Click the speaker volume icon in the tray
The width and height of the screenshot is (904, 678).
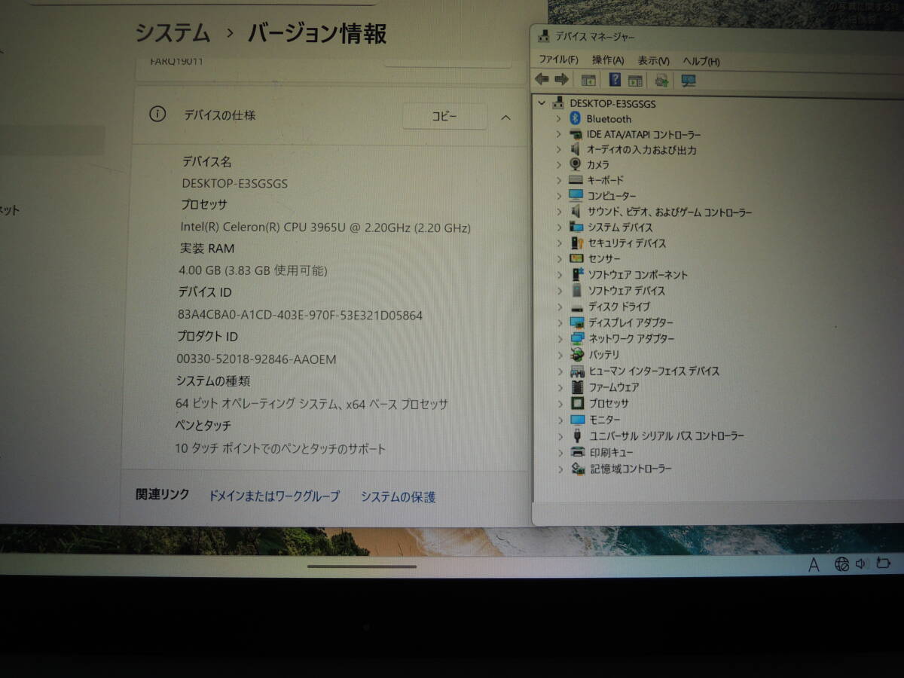862,563
